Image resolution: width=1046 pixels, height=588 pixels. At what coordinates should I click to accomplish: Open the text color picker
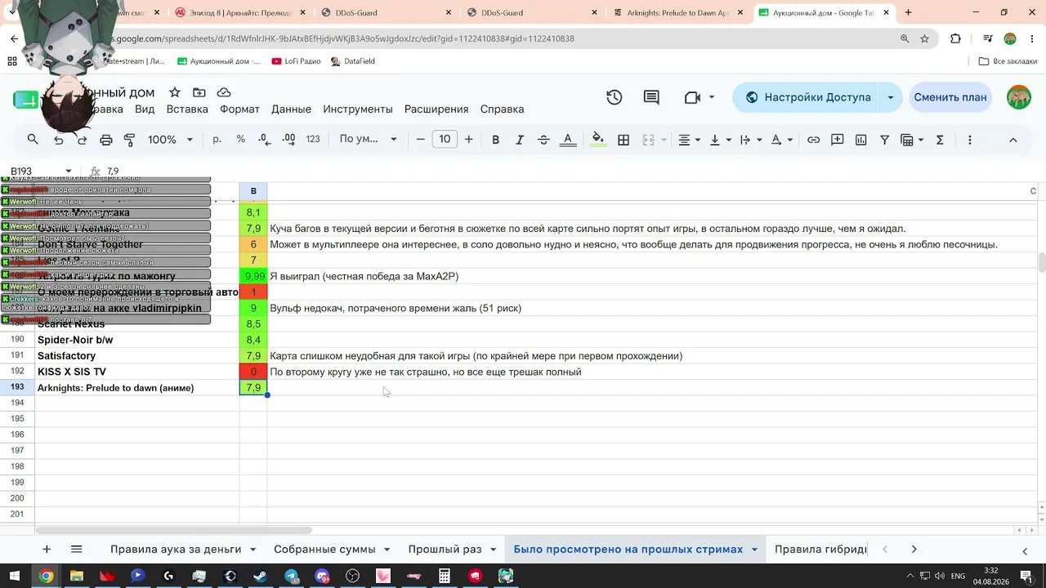[x=568, y=140]
